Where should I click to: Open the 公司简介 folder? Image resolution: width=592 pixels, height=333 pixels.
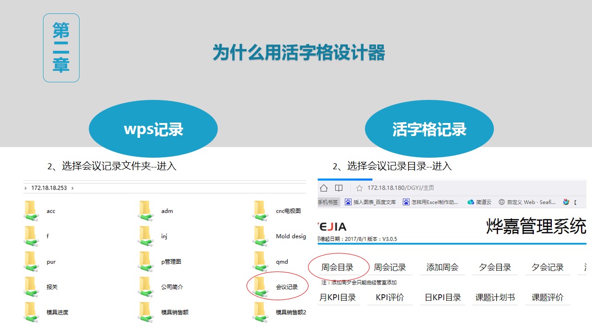145,287
